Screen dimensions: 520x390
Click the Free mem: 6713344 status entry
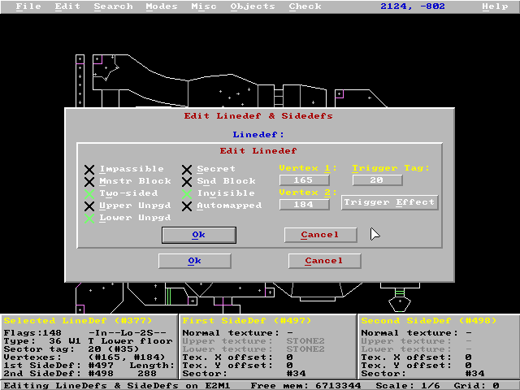coord(305,386)
